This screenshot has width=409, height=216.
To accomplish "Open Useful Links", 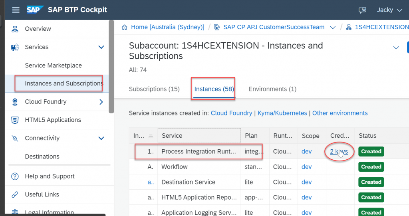I will coord(42,194).
